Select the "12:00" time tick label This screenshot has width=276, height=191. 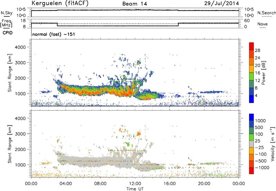point(135,184)
